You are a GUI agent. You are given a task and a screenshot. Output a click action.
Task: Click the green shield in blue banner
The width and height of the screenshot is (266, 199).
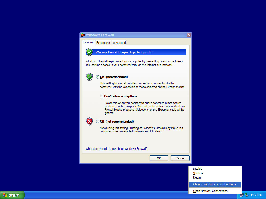[89, 52]
